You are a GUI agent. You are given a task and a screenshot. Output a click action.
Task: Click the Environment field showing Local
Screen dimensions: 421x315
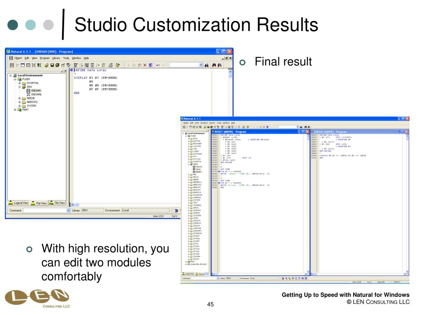[x=145, y=210]
